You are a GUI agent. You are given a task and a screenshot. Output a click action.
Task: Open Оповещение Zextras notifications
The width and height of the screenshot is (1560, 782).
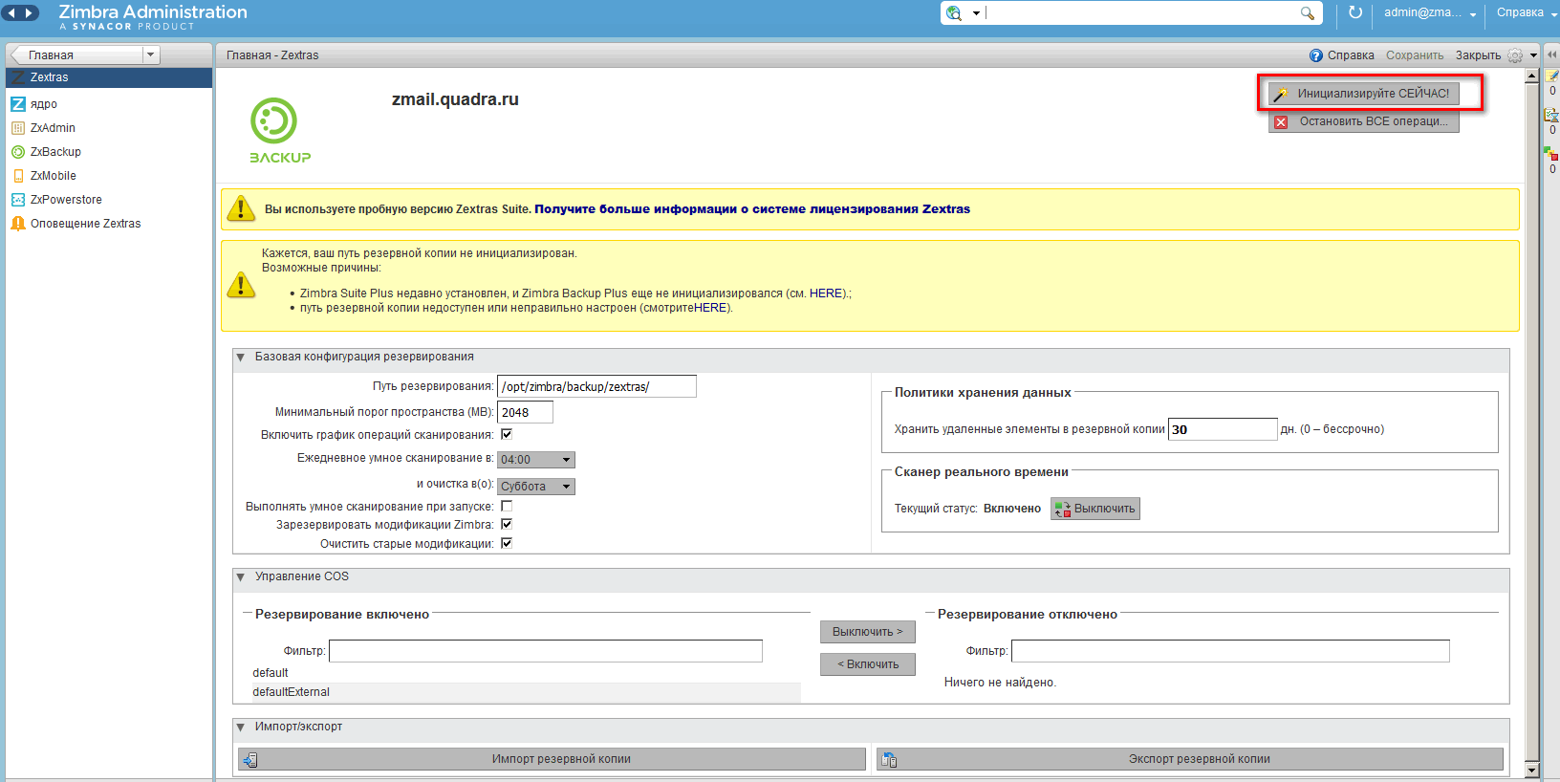86,224
